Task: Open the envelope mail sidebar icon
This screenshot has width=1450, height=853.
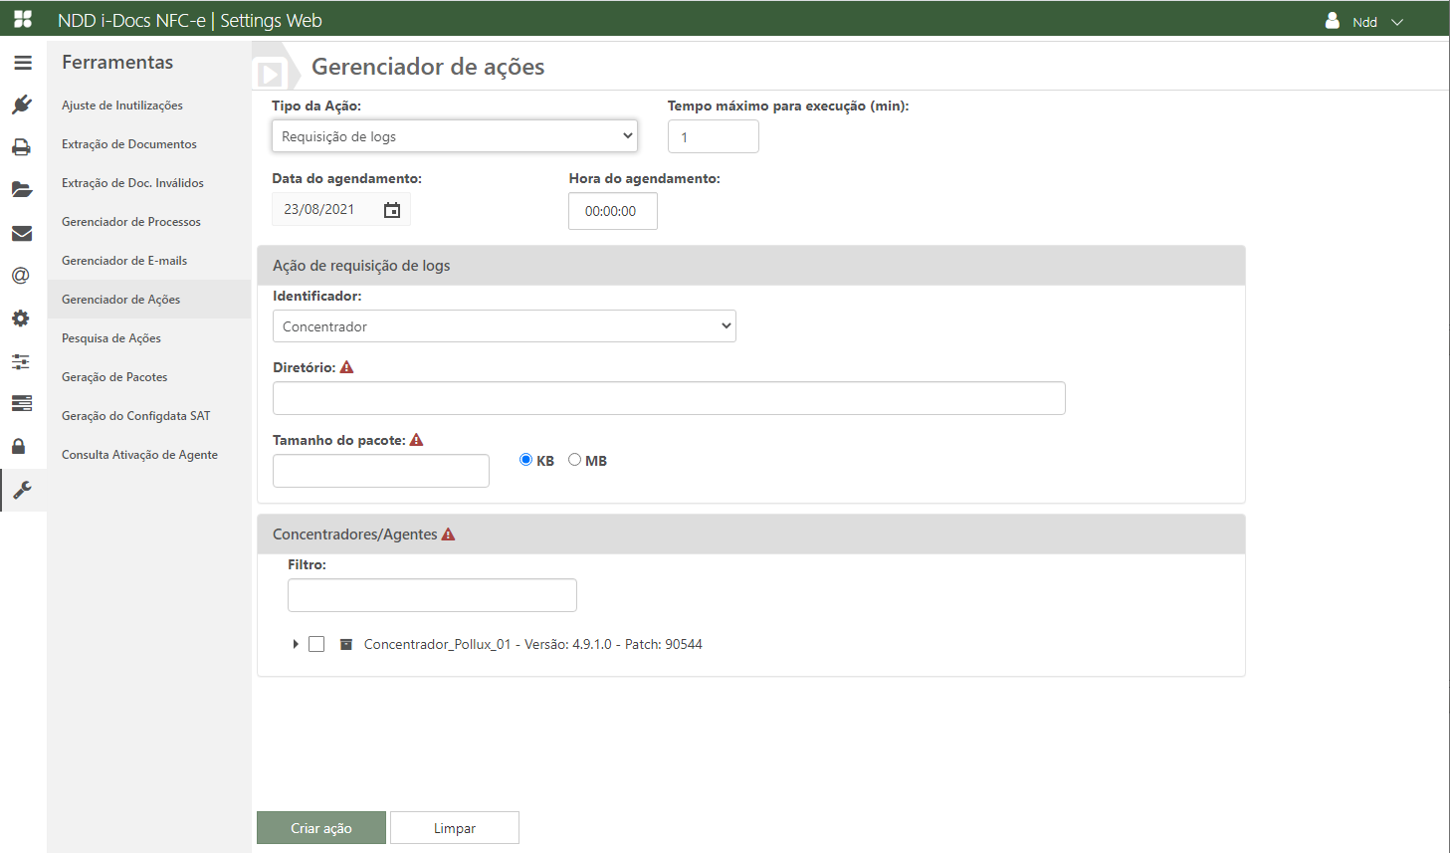Action: 22,234
